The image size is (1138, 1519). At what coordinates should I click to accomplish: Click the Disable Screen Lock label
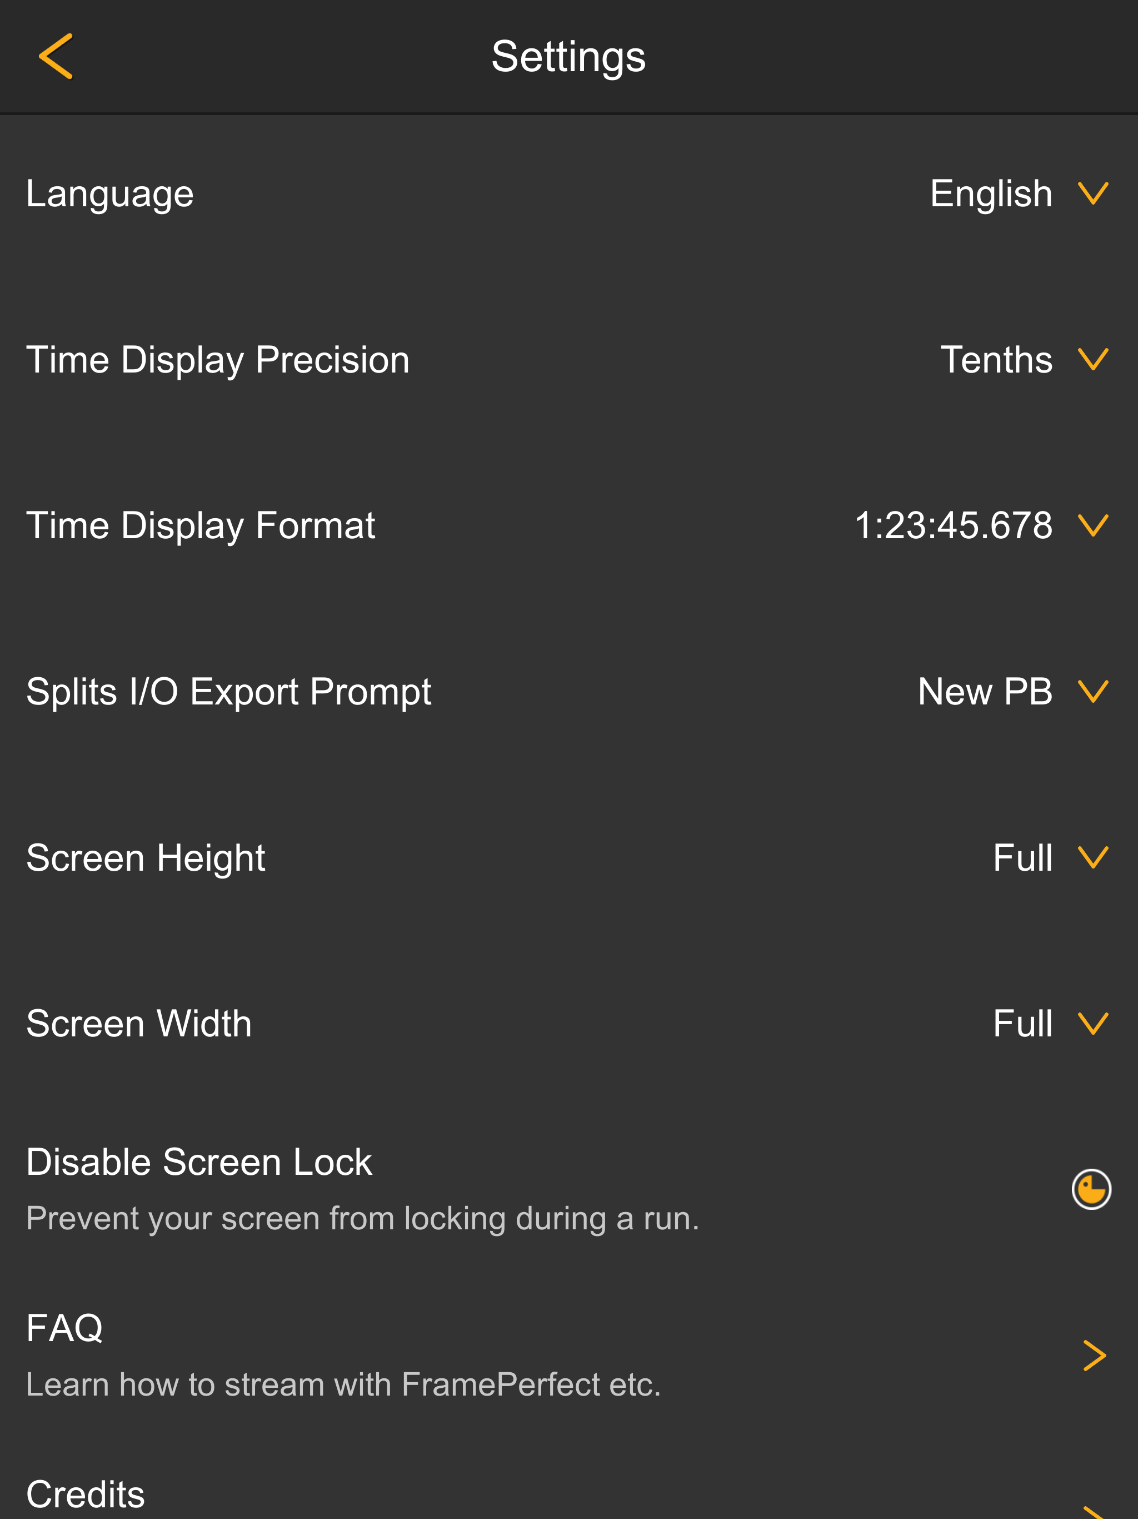(199, 1162)
